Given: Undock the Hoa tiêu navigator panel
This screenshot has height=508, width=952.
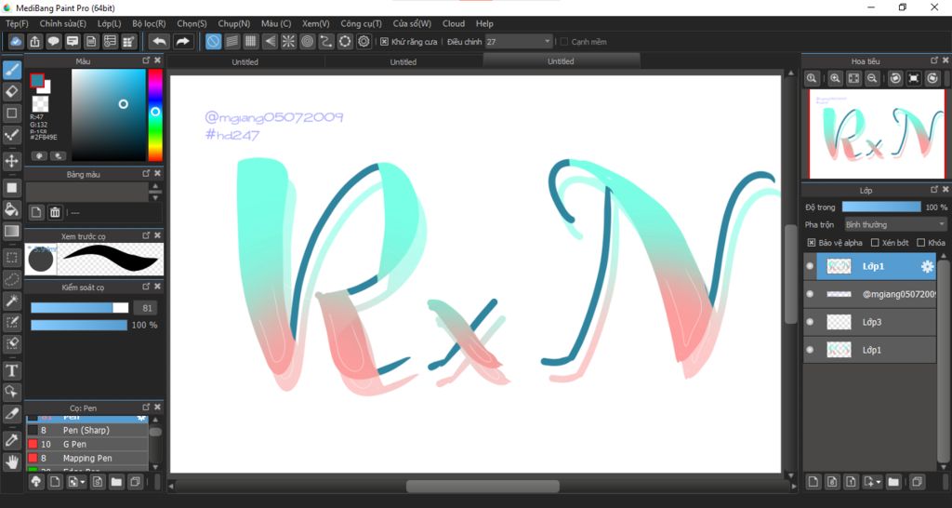Looking at the screenshot, I should pyautogui.click(x=934, y=60).
